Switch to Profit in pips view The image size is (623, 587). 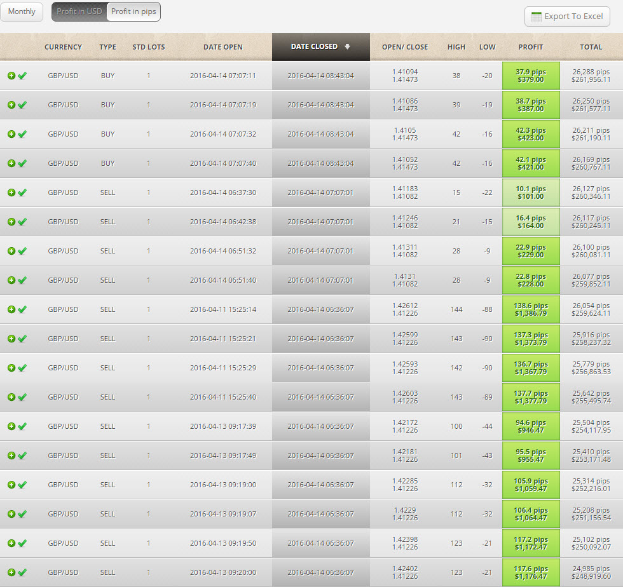133,11
